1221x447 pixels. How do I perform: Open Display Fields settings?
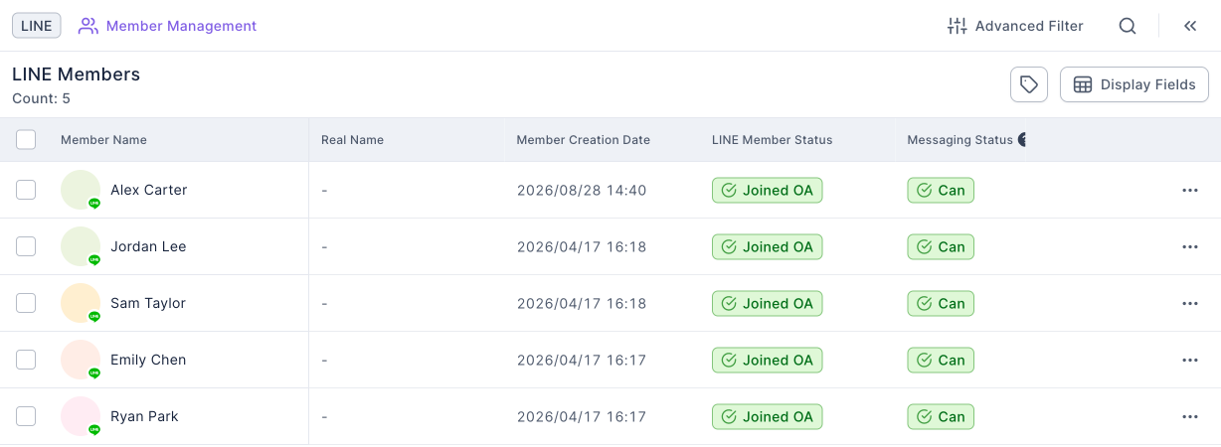(x=1134, y=84)
